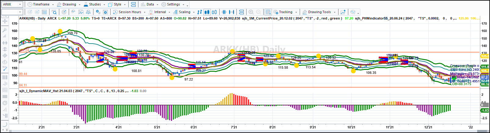Click the -1.03 histogram scale tag

(x=485, y=110)
